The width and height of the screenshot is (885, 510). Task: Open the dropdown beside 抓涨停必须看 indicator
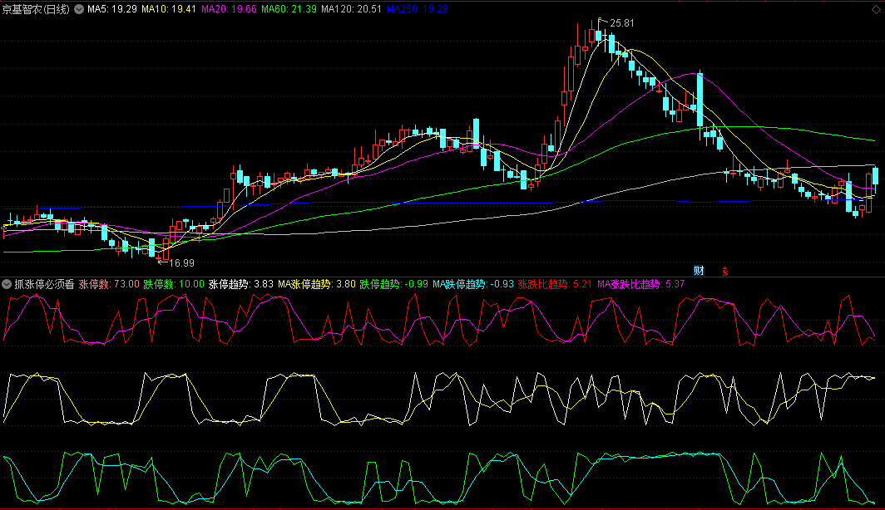7,284
